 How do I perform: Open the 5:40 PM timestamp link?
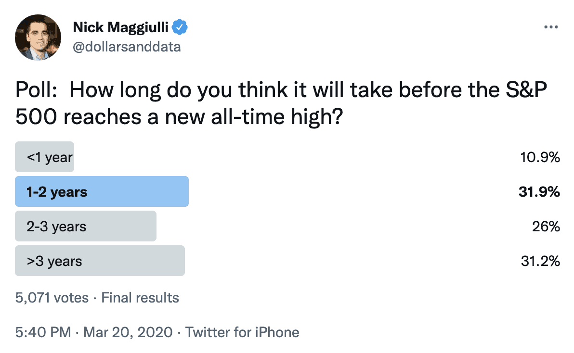[43, 332]
